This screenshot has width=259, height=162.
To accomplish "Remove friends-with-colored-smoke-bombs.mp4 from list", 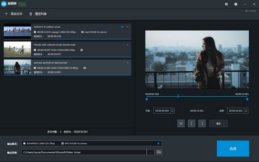I will (127, 45).
